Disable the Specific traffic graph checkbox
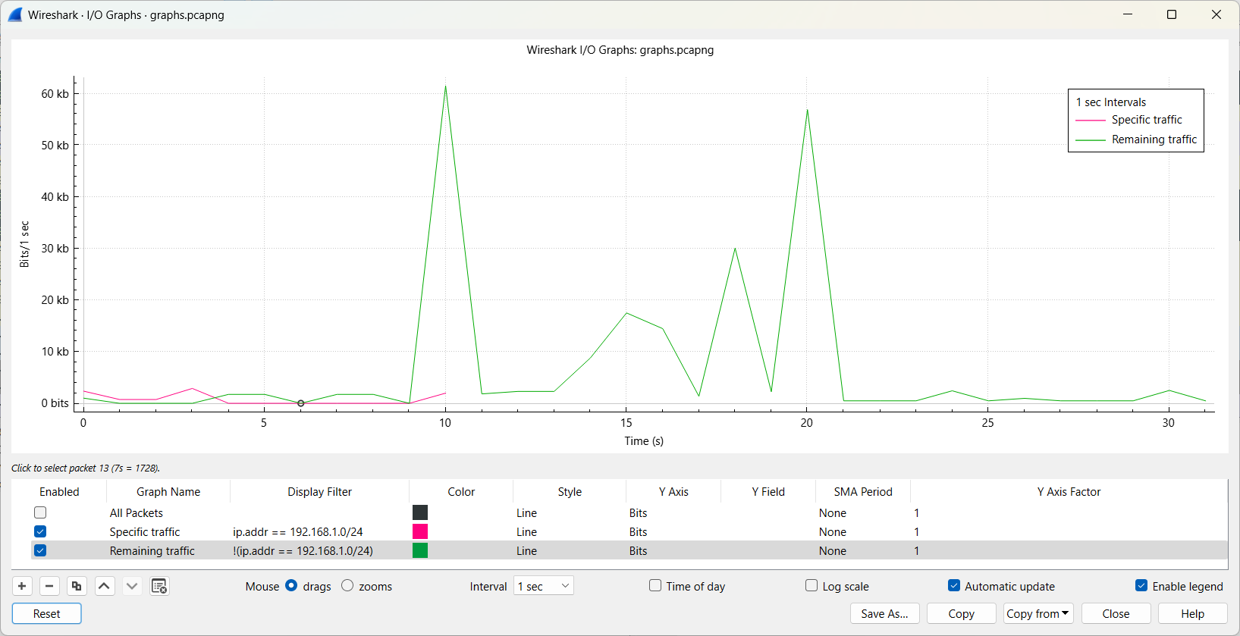Image resolution: width=1240 pixels, height=636 pixels. [40, 532]
